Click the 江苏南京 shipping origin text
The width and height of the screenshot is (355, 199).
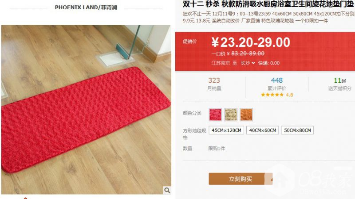pyautogui.click(x=221, y=63)
